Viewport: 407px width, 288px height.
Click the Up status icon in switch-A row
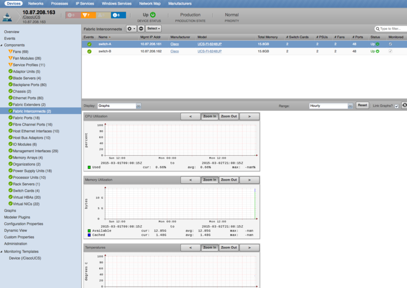point(377,44)
